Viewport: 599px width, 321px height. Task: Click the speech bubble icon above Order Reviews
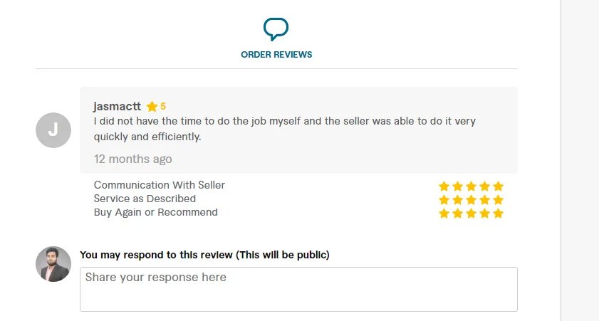(x=276, y=29)
